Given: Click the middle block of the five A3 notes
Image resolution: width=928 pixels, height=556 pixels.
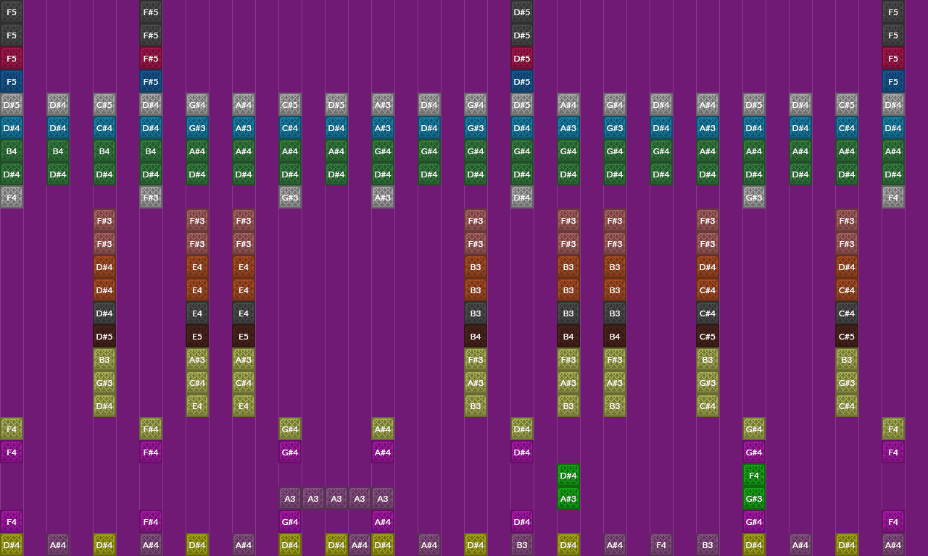Looking at the screenshot, I should click(336, 499).
